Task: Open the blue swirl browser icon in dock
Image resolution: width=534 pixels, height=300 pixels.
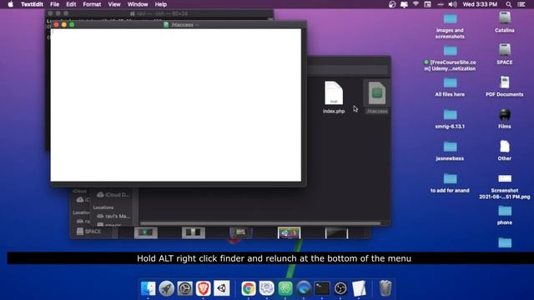Action: click(304, 288)
